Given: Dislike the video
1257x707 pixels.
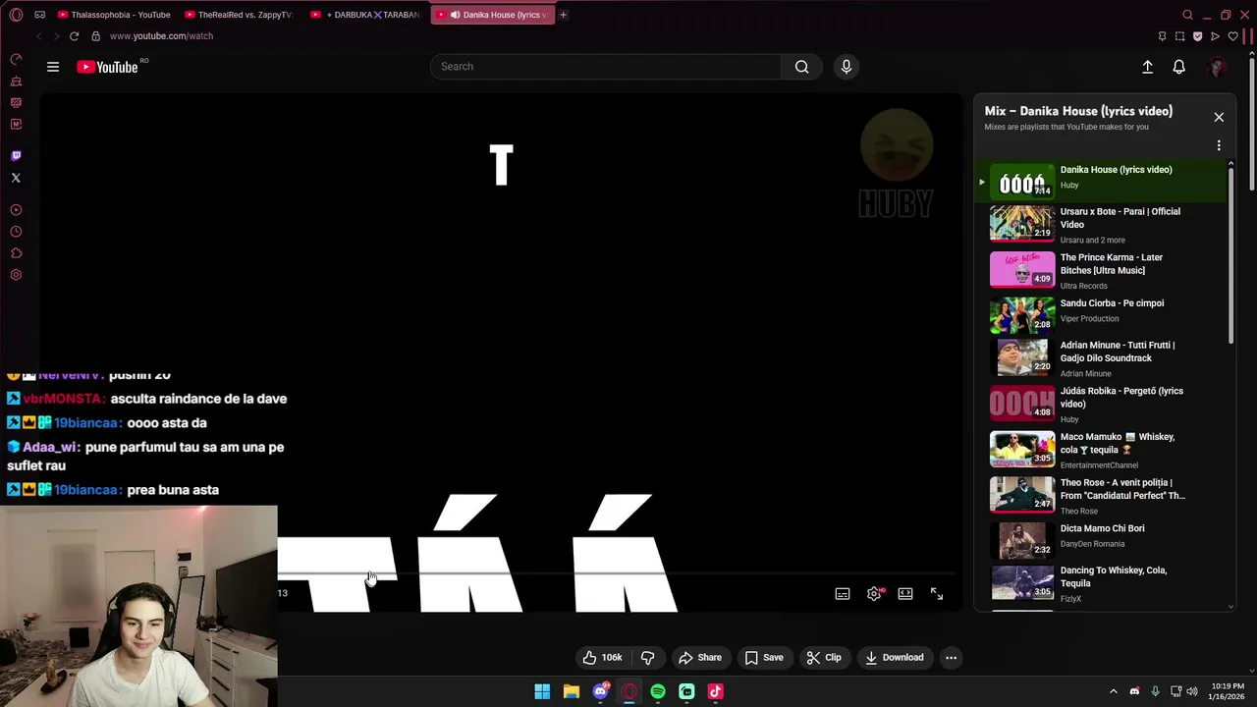Looking at the screenshot, I should (x=647, y=658).
